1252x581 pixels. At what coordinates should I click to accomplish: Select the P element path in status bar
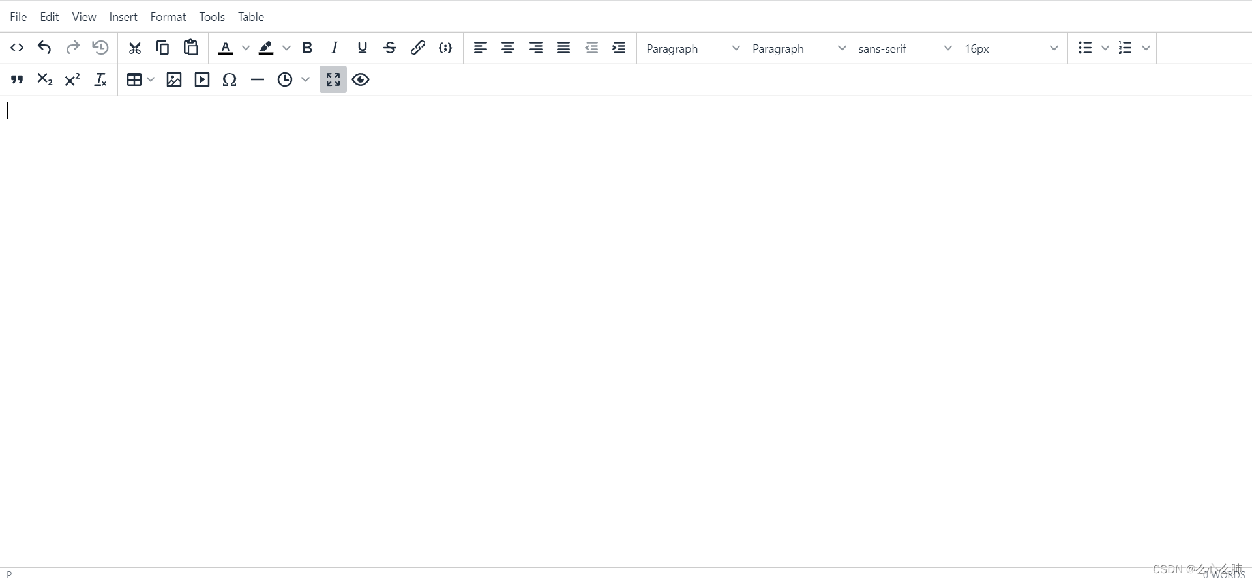9,574
